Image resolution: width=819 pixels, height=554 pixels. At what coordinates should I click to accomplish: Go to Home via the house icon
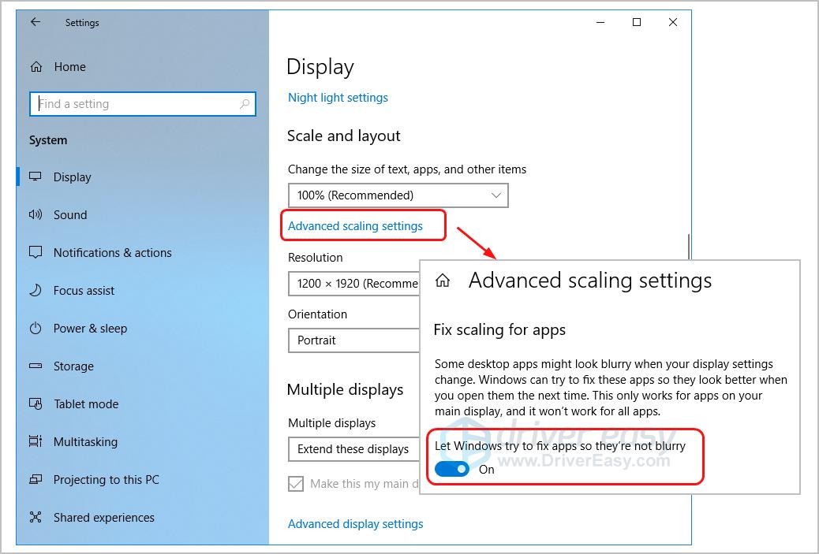pyautogui.click(x=36, y=67)
